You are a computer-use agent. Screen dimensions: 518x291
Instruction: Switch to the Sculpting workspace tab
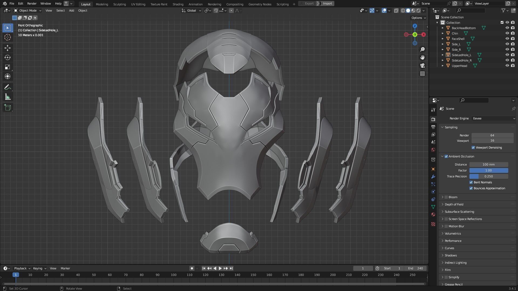(120, 4)
